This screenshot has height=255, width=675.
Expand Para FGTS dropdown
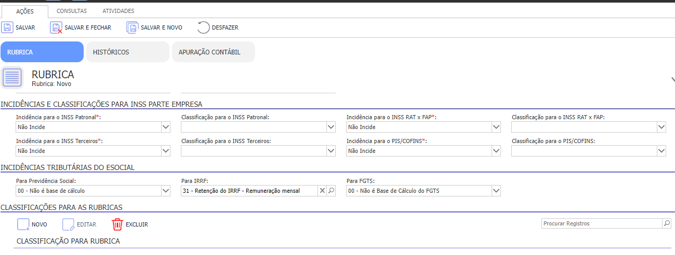(x=496, y=191)
